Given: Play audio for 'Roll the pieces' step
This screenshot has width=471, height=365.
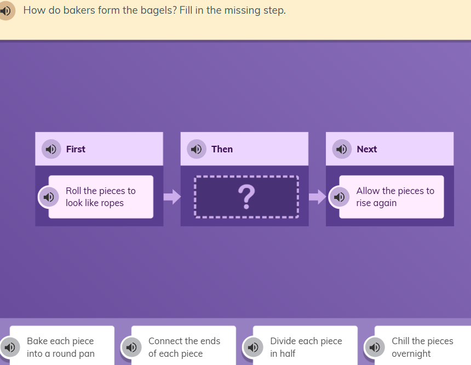Looking at the screenshot, I should coord(48,197).
